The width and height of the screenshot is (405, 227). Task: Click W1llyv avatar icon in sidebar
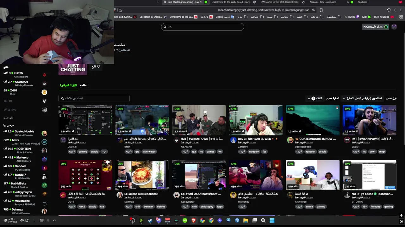click(44, 110)
